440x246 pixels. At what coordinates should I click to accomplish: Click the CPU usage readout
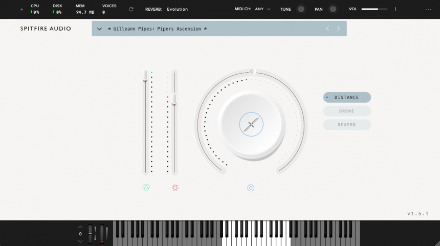pos(35,9)
